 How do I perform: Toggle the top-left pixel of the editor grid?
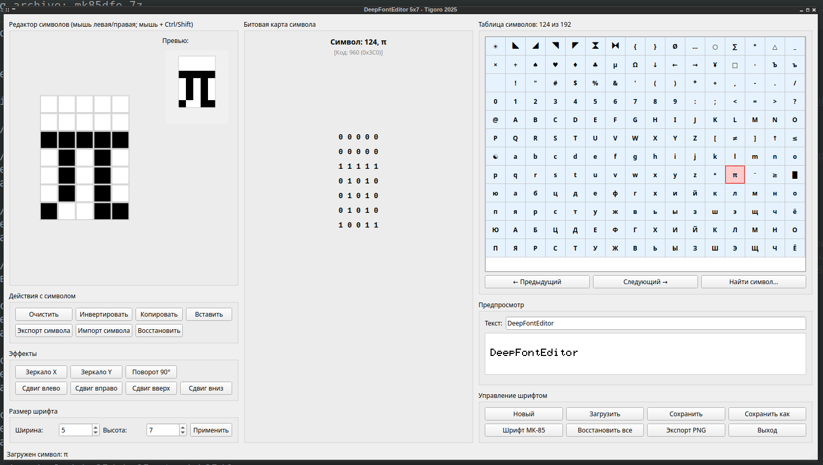click(49, 104)
